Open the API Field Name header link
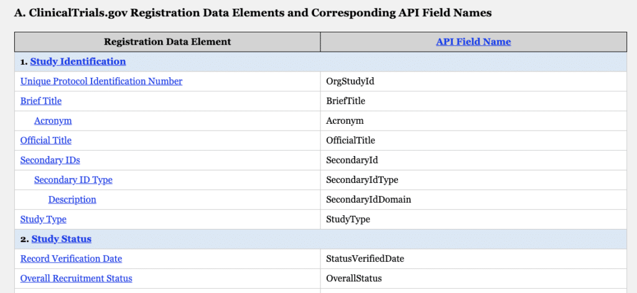This screenshot has height=293, width=637. 473,42
